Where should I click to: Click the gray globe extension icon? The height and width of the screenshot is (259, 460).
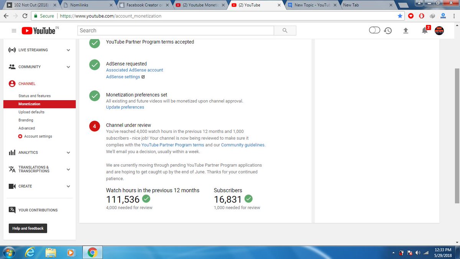tap(432, 16)
